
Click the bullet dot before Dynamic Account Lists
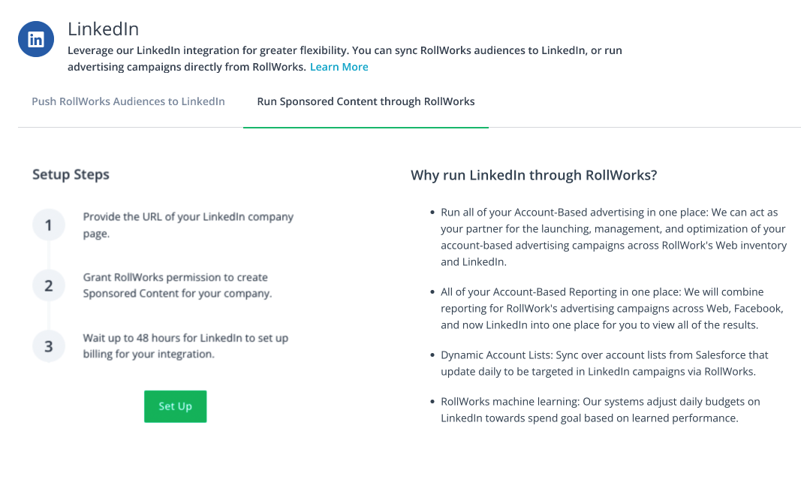point(432,355)
